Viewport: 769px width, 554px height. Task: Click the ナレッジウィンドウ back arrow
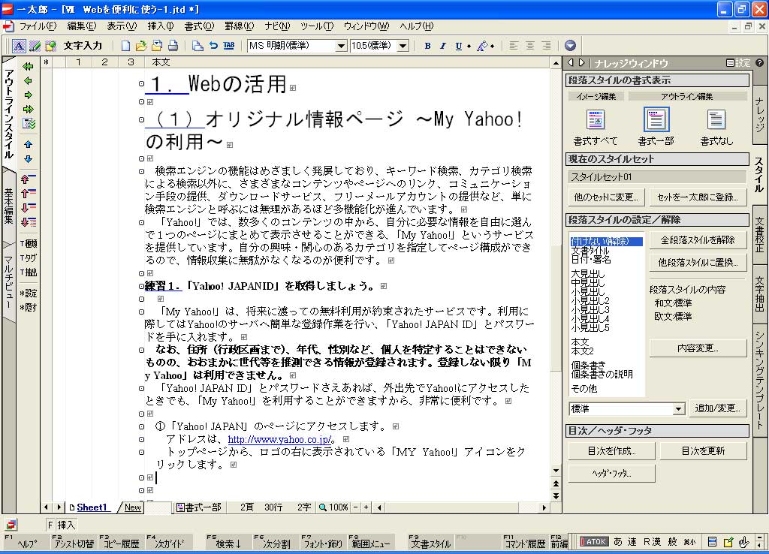(x=571, y=63)
